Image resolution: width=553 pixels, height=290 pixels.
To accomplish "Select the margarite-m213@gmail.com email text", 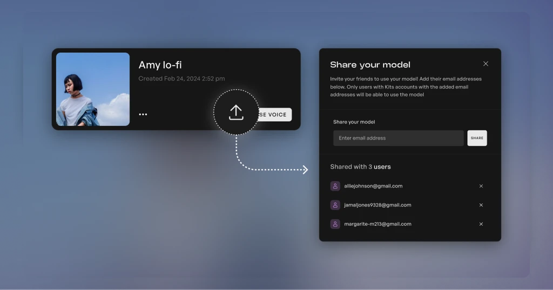I will pyautogui.click(x=377, y=224).
